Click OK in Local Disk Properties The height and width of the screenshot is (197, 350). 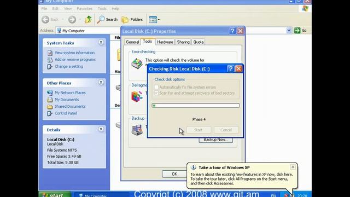[x=174, y=174]
